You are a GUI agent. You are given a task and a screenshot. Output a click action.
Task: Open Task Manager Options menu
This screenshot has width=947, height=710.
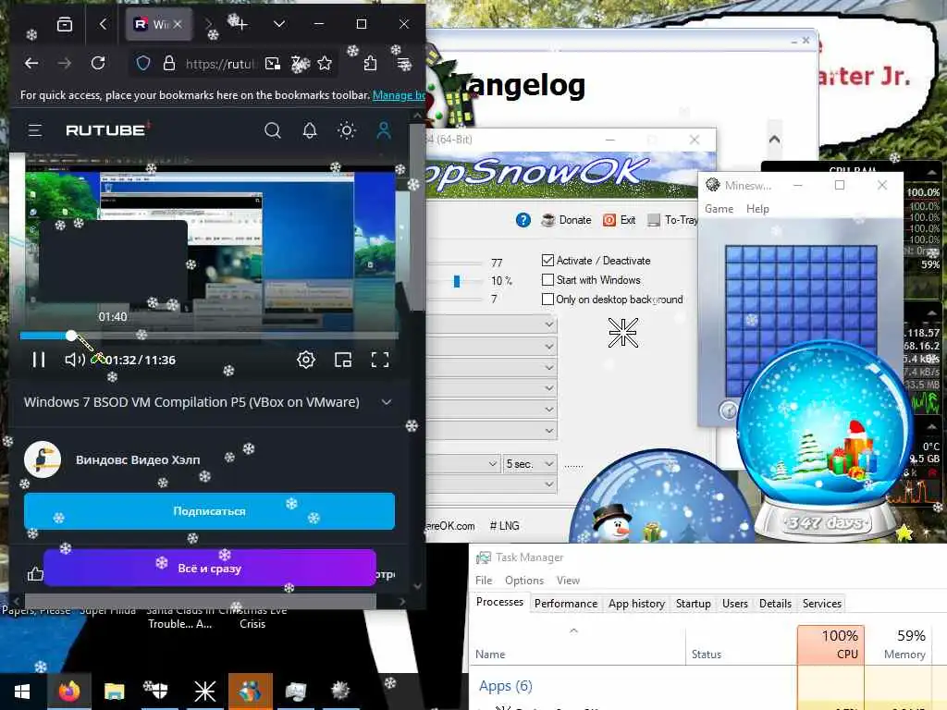tap(524, 581)
